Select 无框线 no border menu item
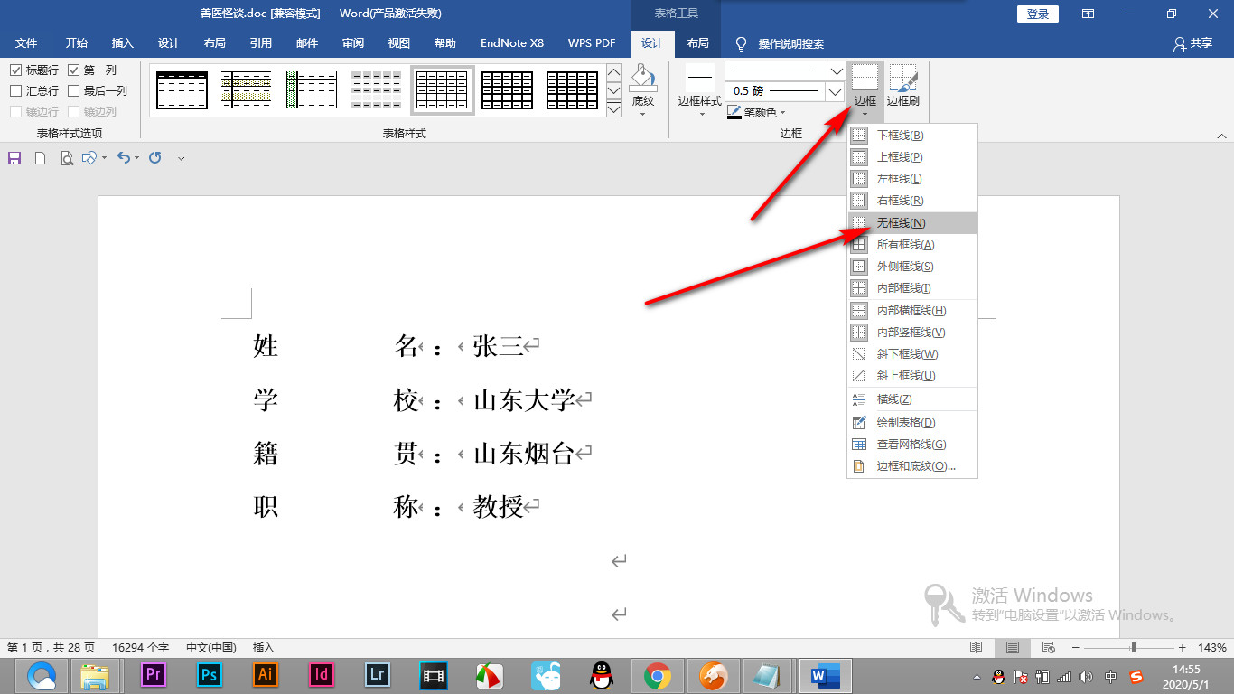1234x694 pixels. [x=912, y=223]
